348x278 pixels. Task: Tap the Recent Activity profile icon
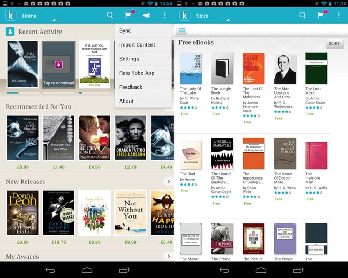10,32
